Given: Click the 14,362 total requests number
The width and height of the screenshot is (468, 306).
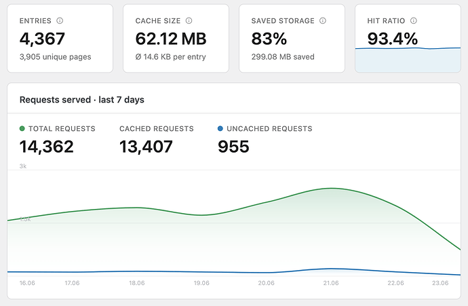Looking at the screenshot, I should 46,147.
